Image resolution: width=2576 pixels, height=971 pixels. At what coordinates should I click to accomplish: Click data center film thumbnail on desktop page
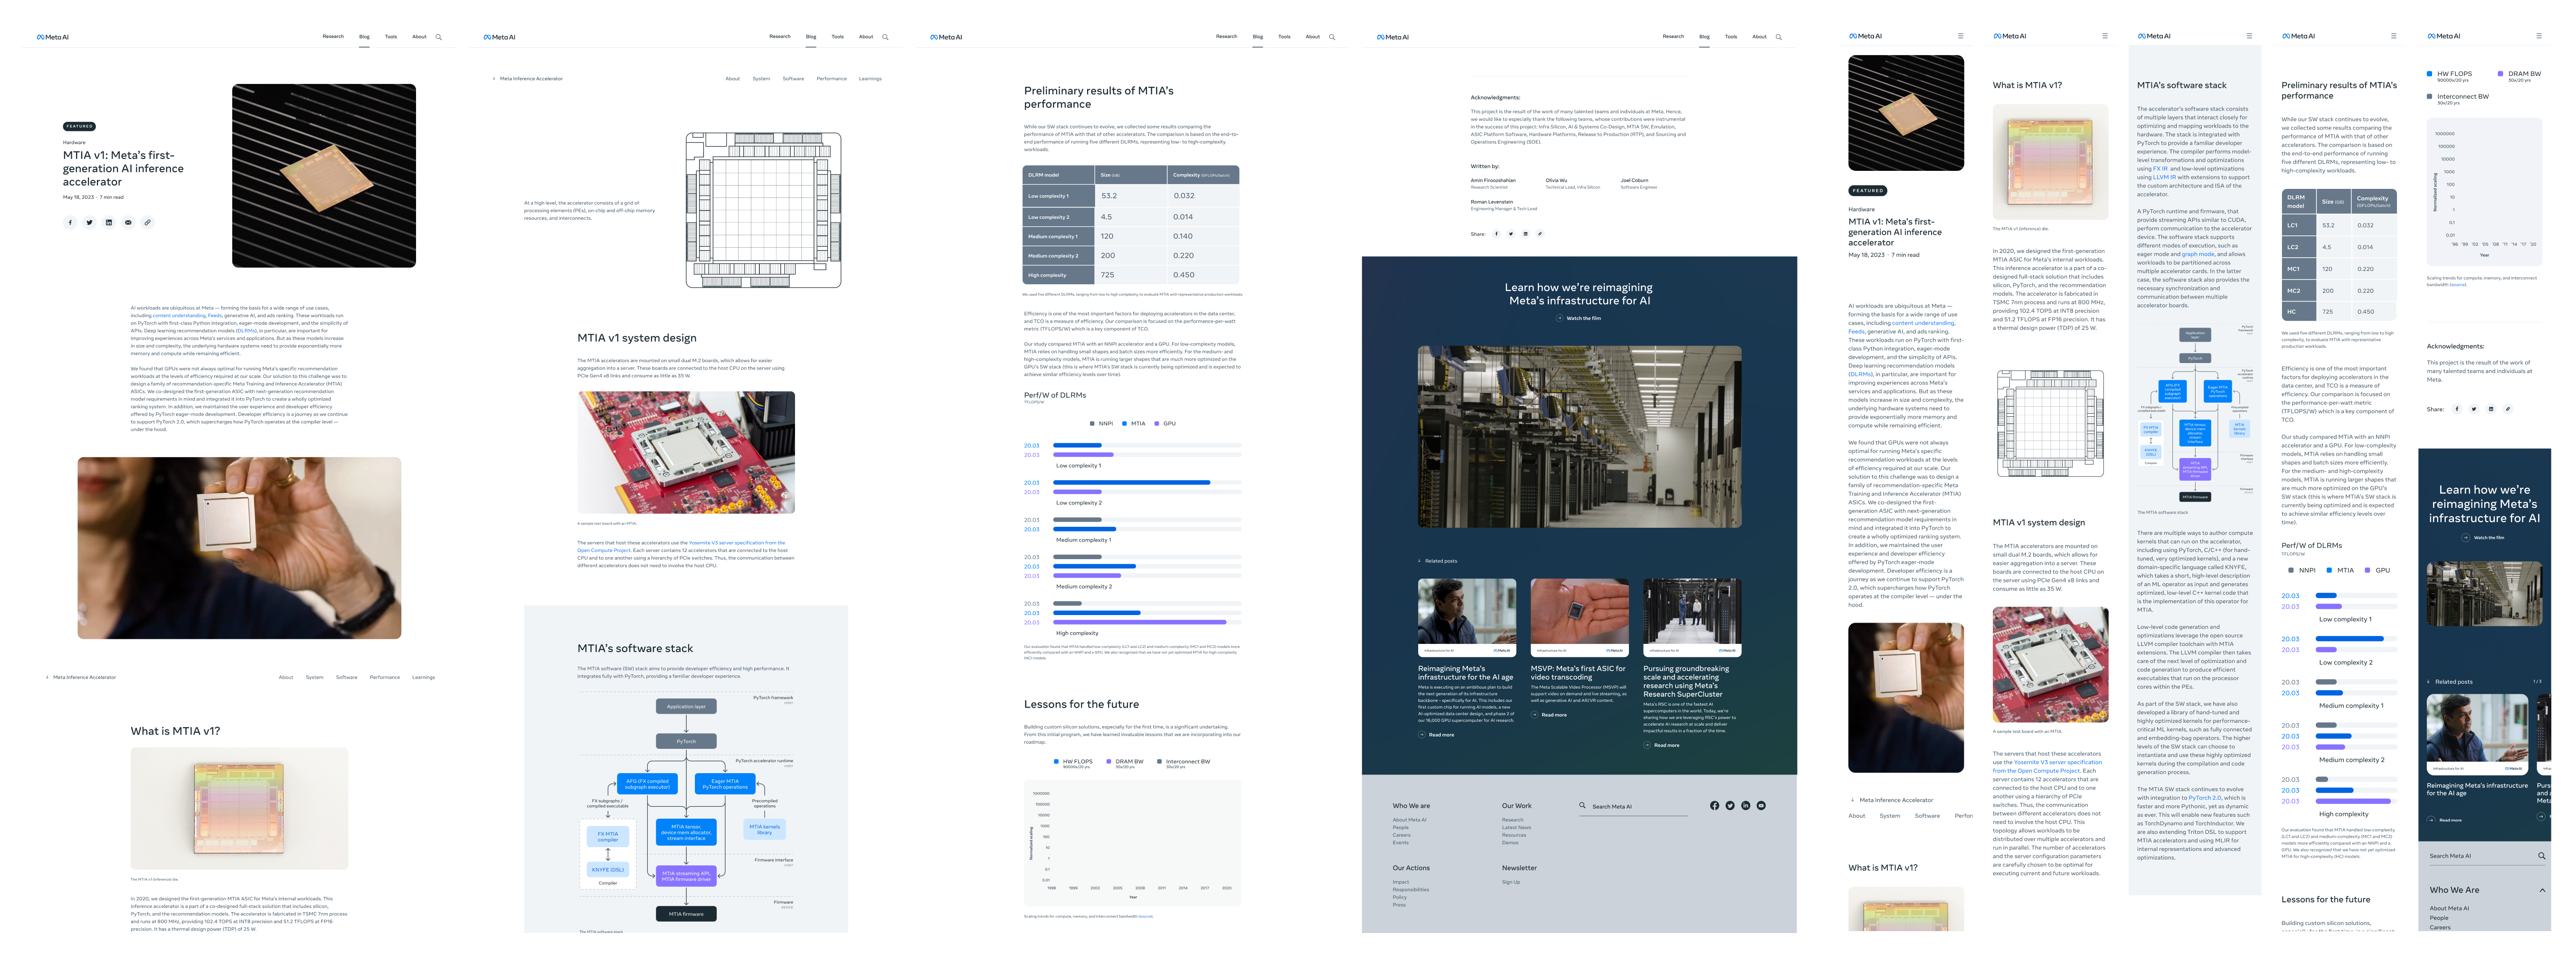click(1579, 437)
